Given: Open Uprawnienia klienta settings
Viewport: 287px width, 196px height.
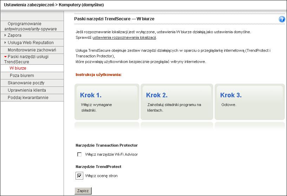Looking at the screenshot, I should pos(32,90).
